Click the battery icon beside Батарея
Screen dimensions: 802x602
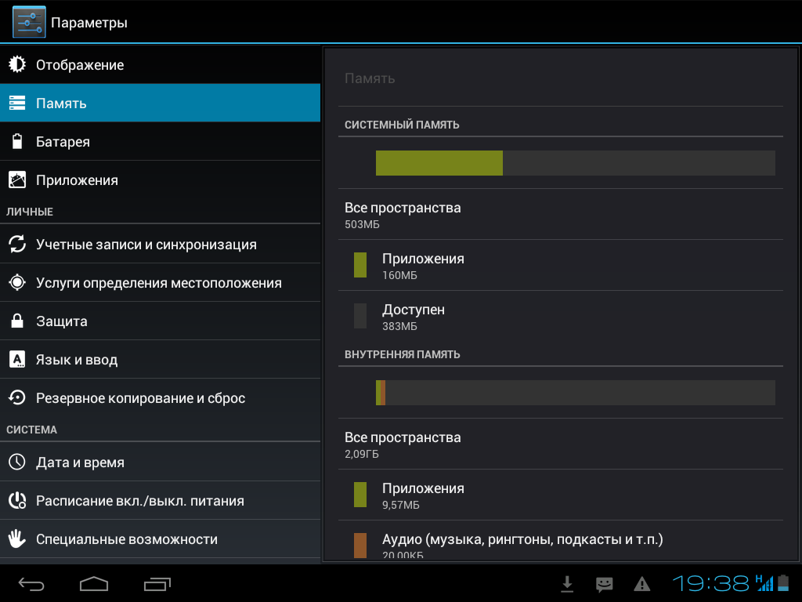[17, 141]
